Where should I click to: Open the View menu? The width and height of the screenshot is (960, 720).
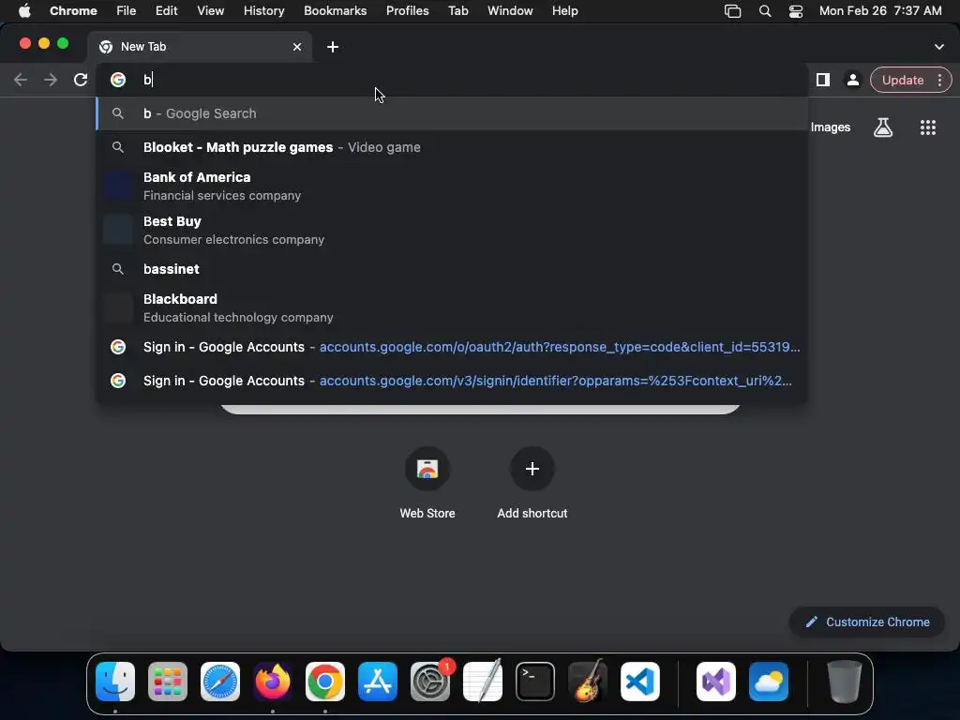[x=210, y=11]
